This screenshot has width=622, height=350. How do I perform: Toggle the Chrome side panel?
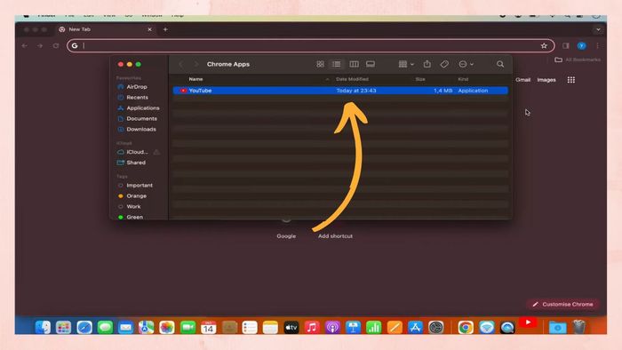(x=566, y=46)
